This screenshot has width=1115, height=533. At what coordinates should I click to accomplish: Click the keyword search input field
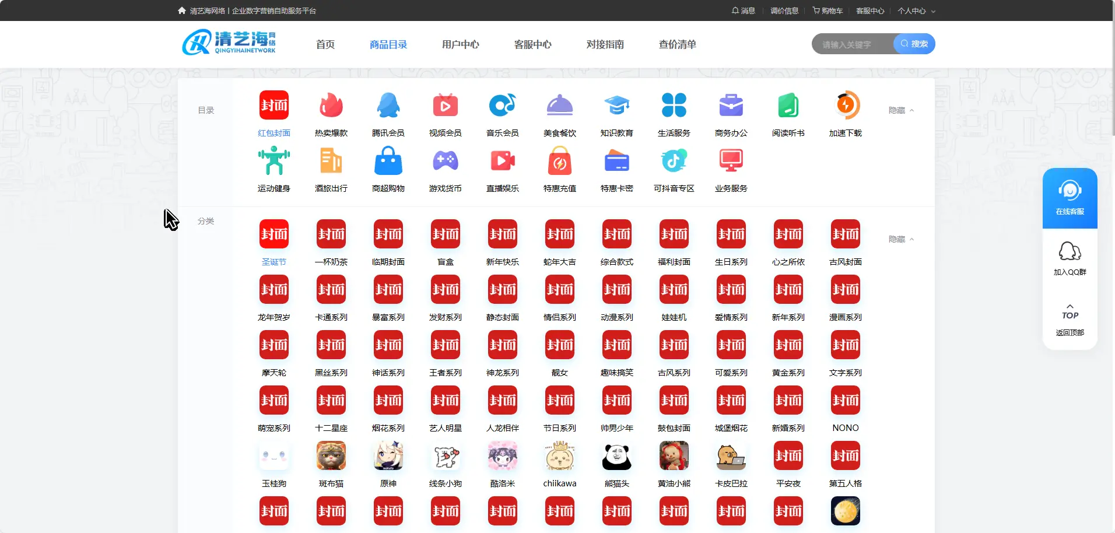click(851, 44)
